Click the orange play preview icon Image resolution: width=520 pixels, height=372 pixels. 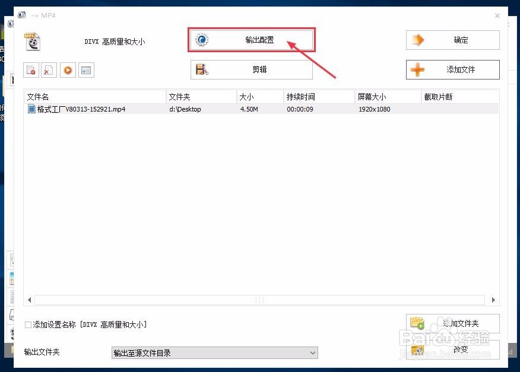pyautogui.click(x=68, y=69)
